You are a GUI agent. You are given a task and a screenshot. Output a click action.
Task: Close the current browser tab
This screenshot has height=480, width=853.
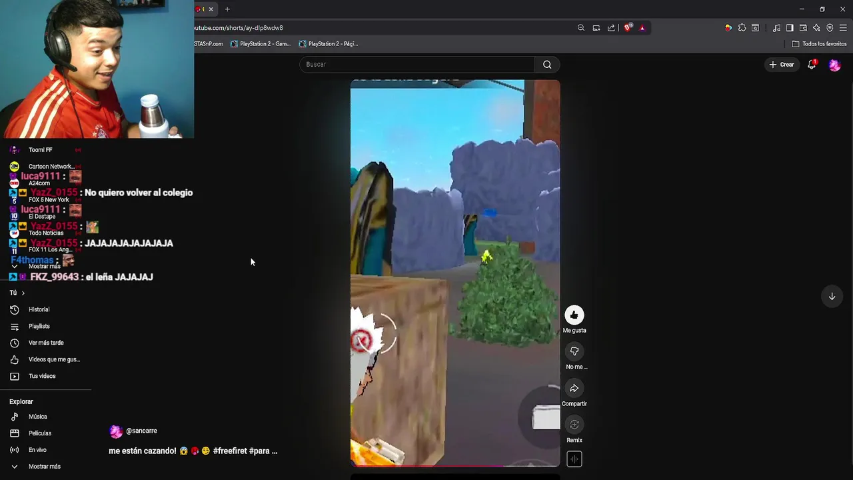coord(211,9)
